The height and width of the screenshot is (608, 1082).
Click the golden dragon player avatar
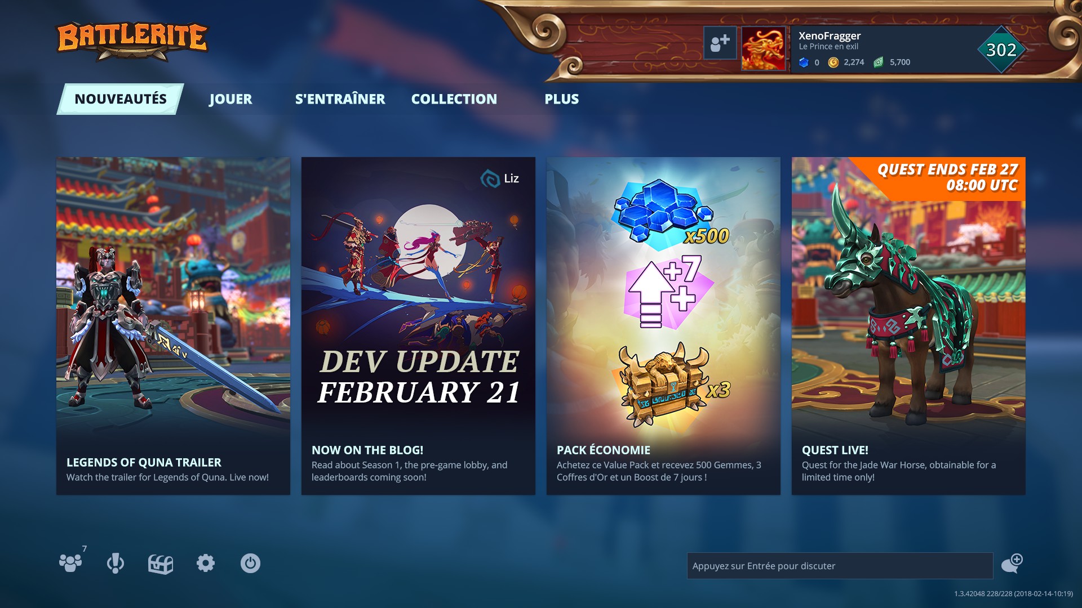coord(763,48)
